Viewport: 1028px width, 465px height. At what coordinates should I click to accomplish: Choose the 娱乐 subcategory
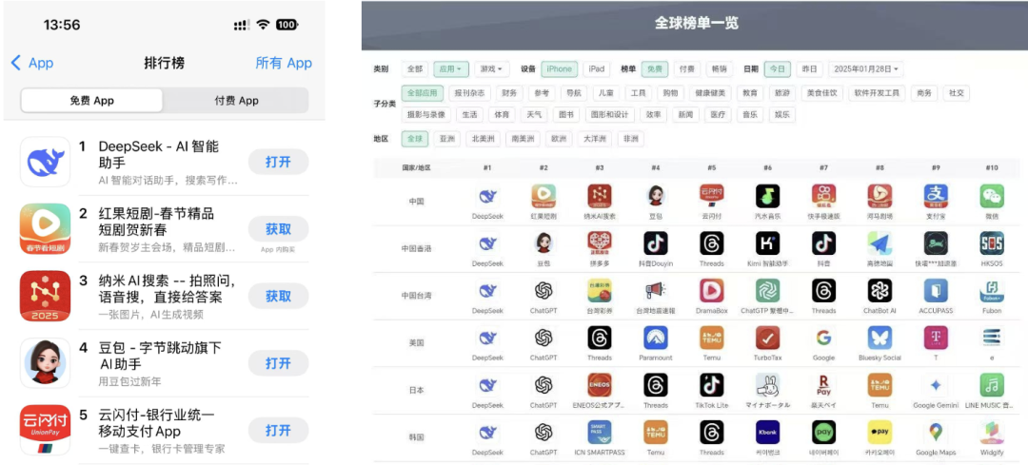coord(781,115)
